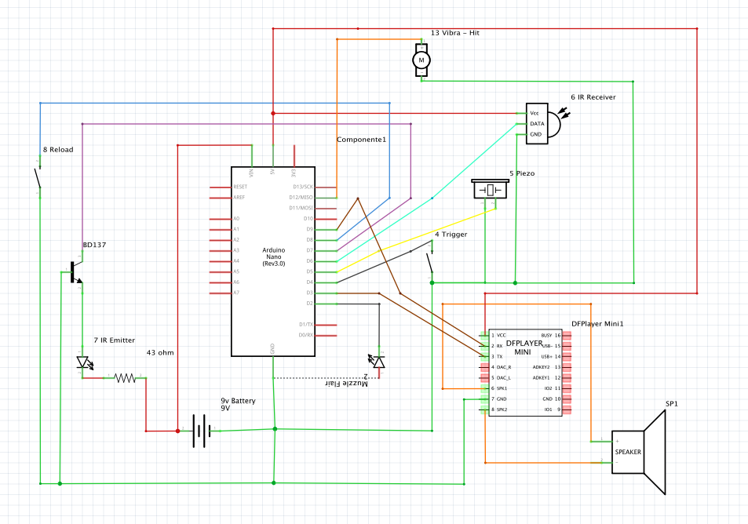The image size is (748, 524).
Task: Click the DFPlayer Mini1 text label
Action: point(597,322)
